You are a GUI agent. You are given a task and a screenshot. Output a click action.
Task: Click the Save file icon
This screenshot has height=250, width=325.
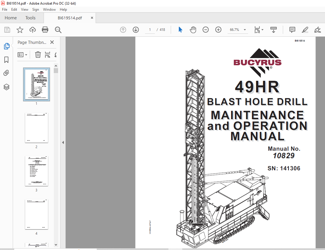click(7, 30)
